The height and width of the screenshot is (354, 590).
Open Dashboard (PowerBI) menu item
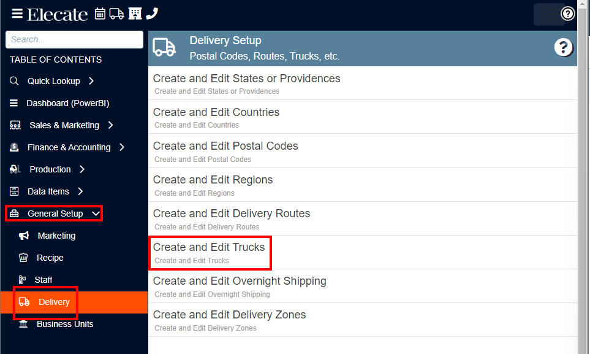(59, 103)
